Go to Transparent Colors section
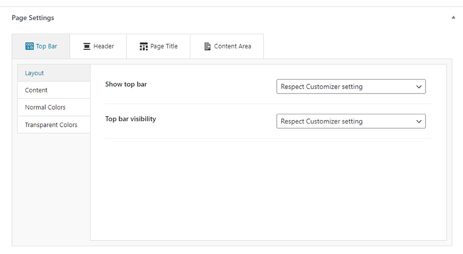The image size is (463, 254). click(x=54, y=125)
